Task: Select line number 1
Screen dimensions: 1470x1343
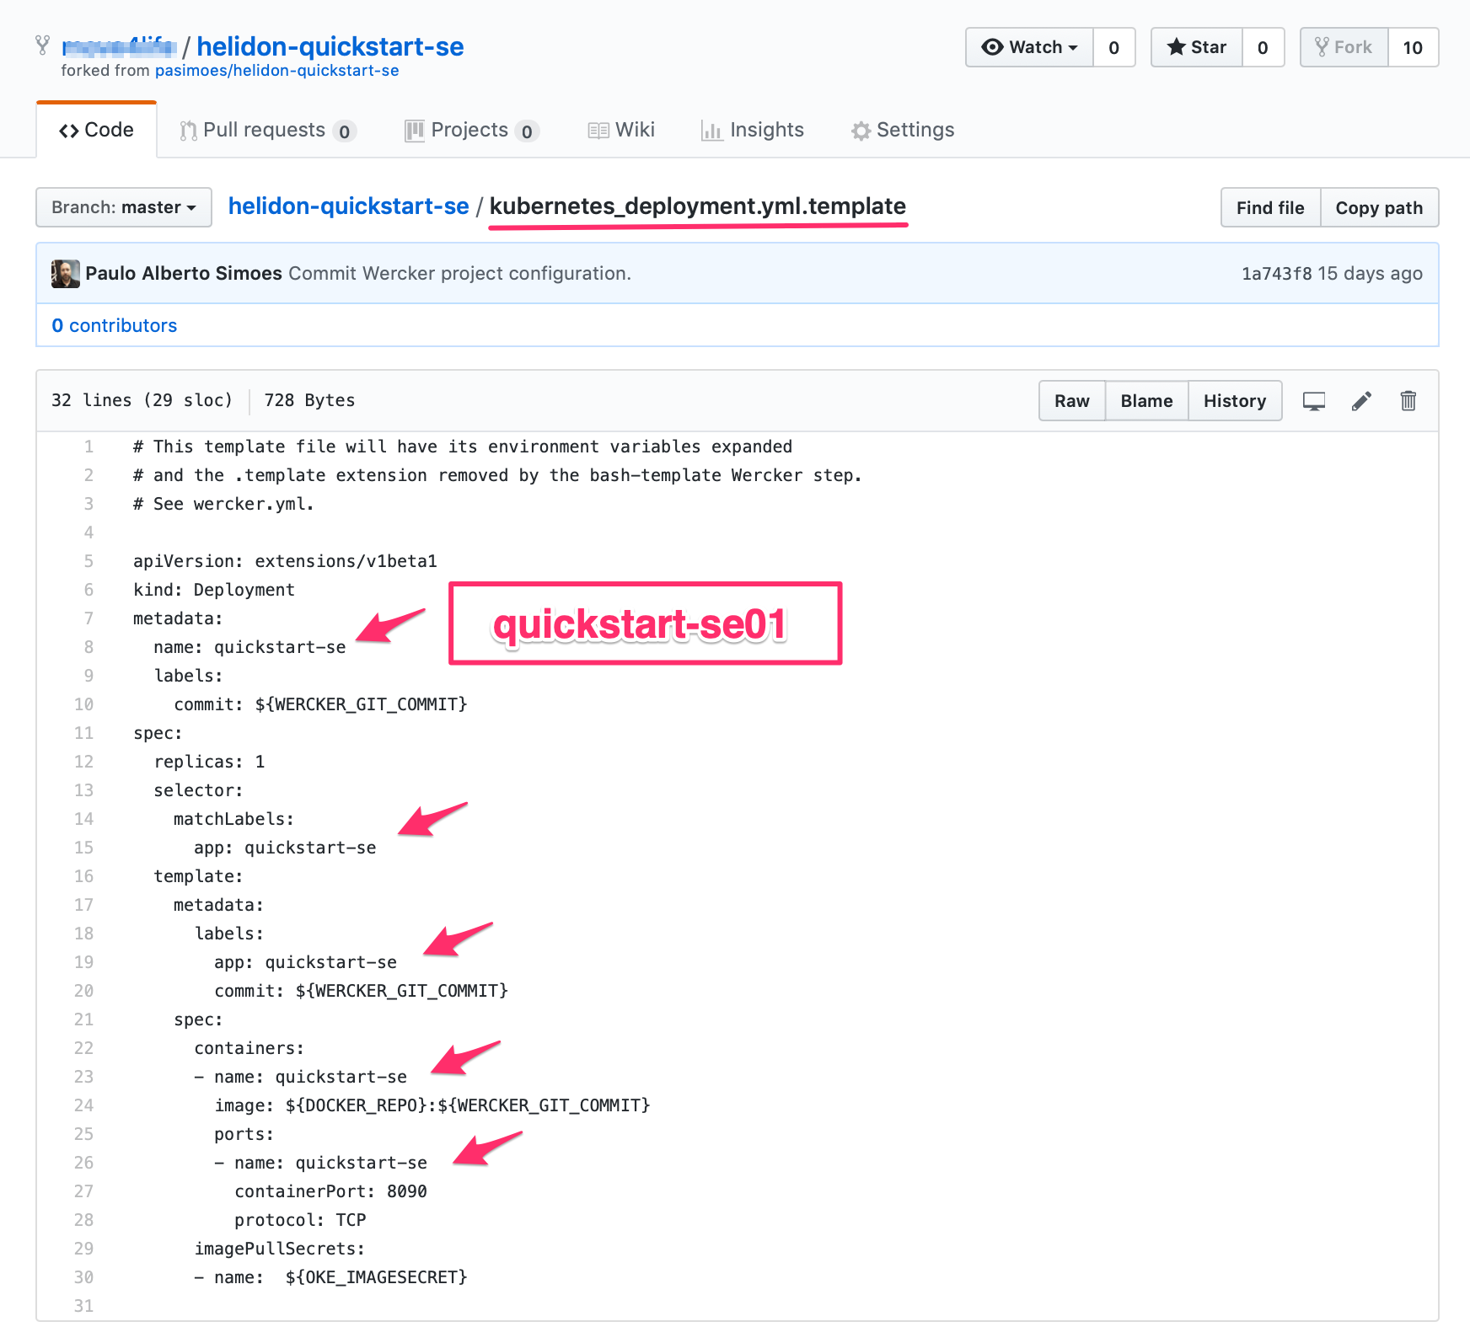Action: click(x=89, y=447)
